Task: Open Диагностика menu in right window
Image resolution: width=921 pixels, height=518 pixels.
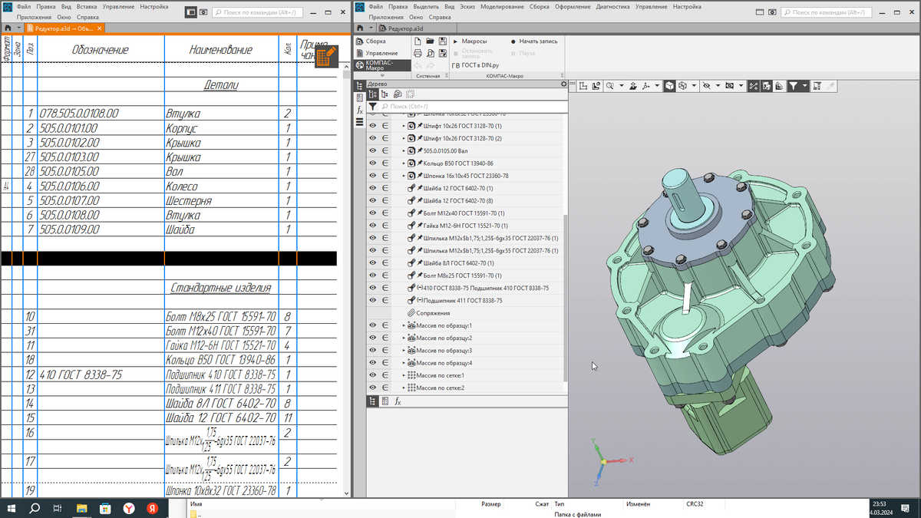Action: point(612,6)
